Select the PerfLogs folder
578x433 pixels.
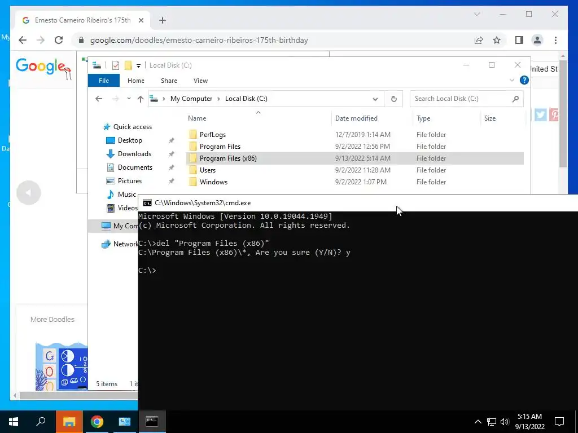click(x=354, y=135)
